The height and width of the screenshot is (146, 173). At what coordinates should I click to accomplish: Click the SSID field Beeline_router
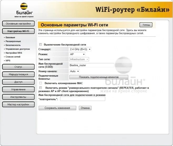[92, 65]
